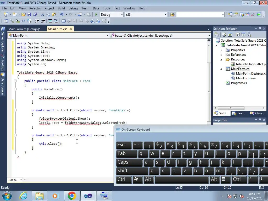Comment out the selected lines icon

coord(50,21)
